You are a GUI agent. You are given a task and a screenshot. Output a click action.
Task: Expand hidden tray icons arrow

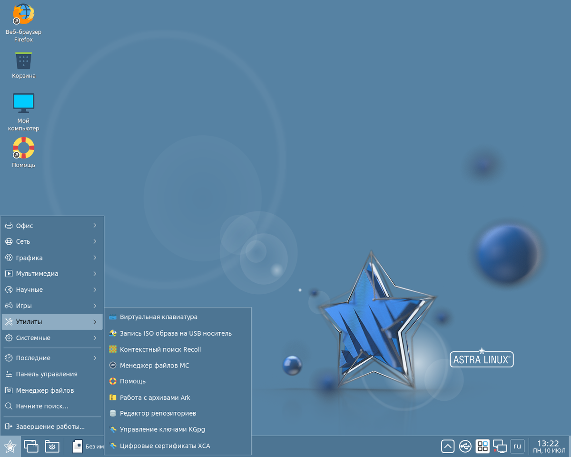pyautogui.click(x=448, y=447)
